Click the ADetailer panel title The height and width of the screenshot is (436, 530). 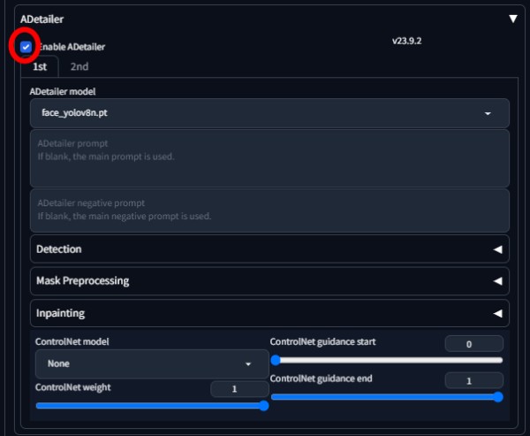42,19
